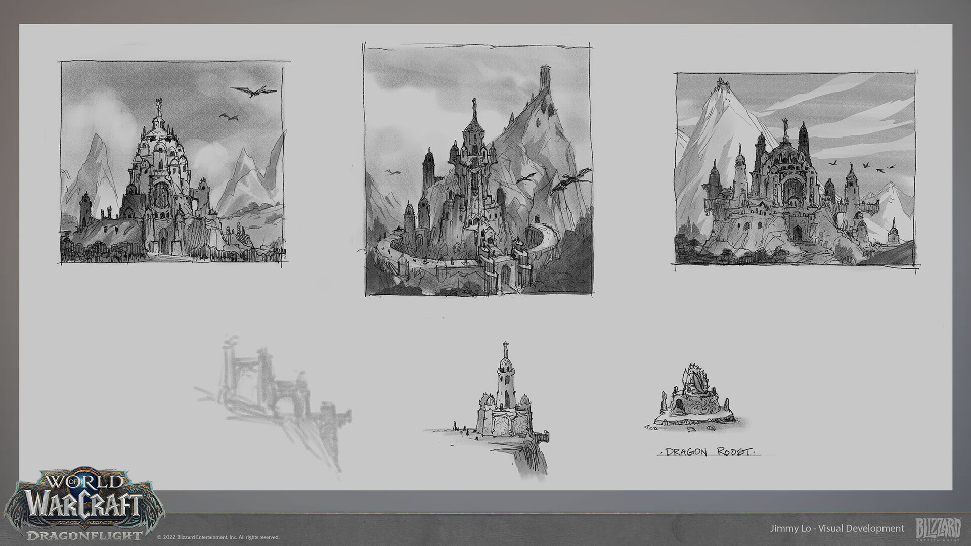
Task: Click the 2022 Blizzard copyright notice text
Action: coord(218,537)
